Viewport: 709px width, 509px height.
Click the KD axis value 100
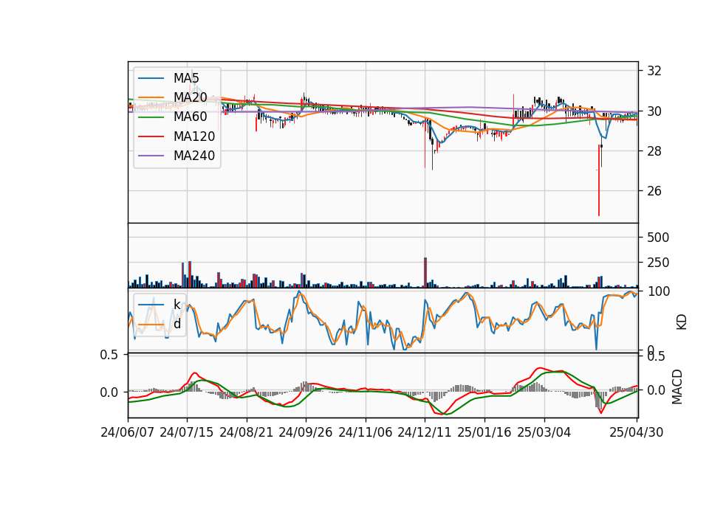tap(659, 291)
